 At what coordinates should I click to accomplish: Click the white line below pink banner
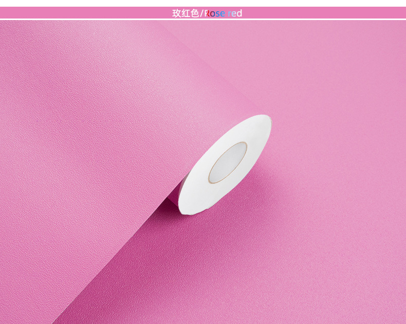(x=203, y=20)
